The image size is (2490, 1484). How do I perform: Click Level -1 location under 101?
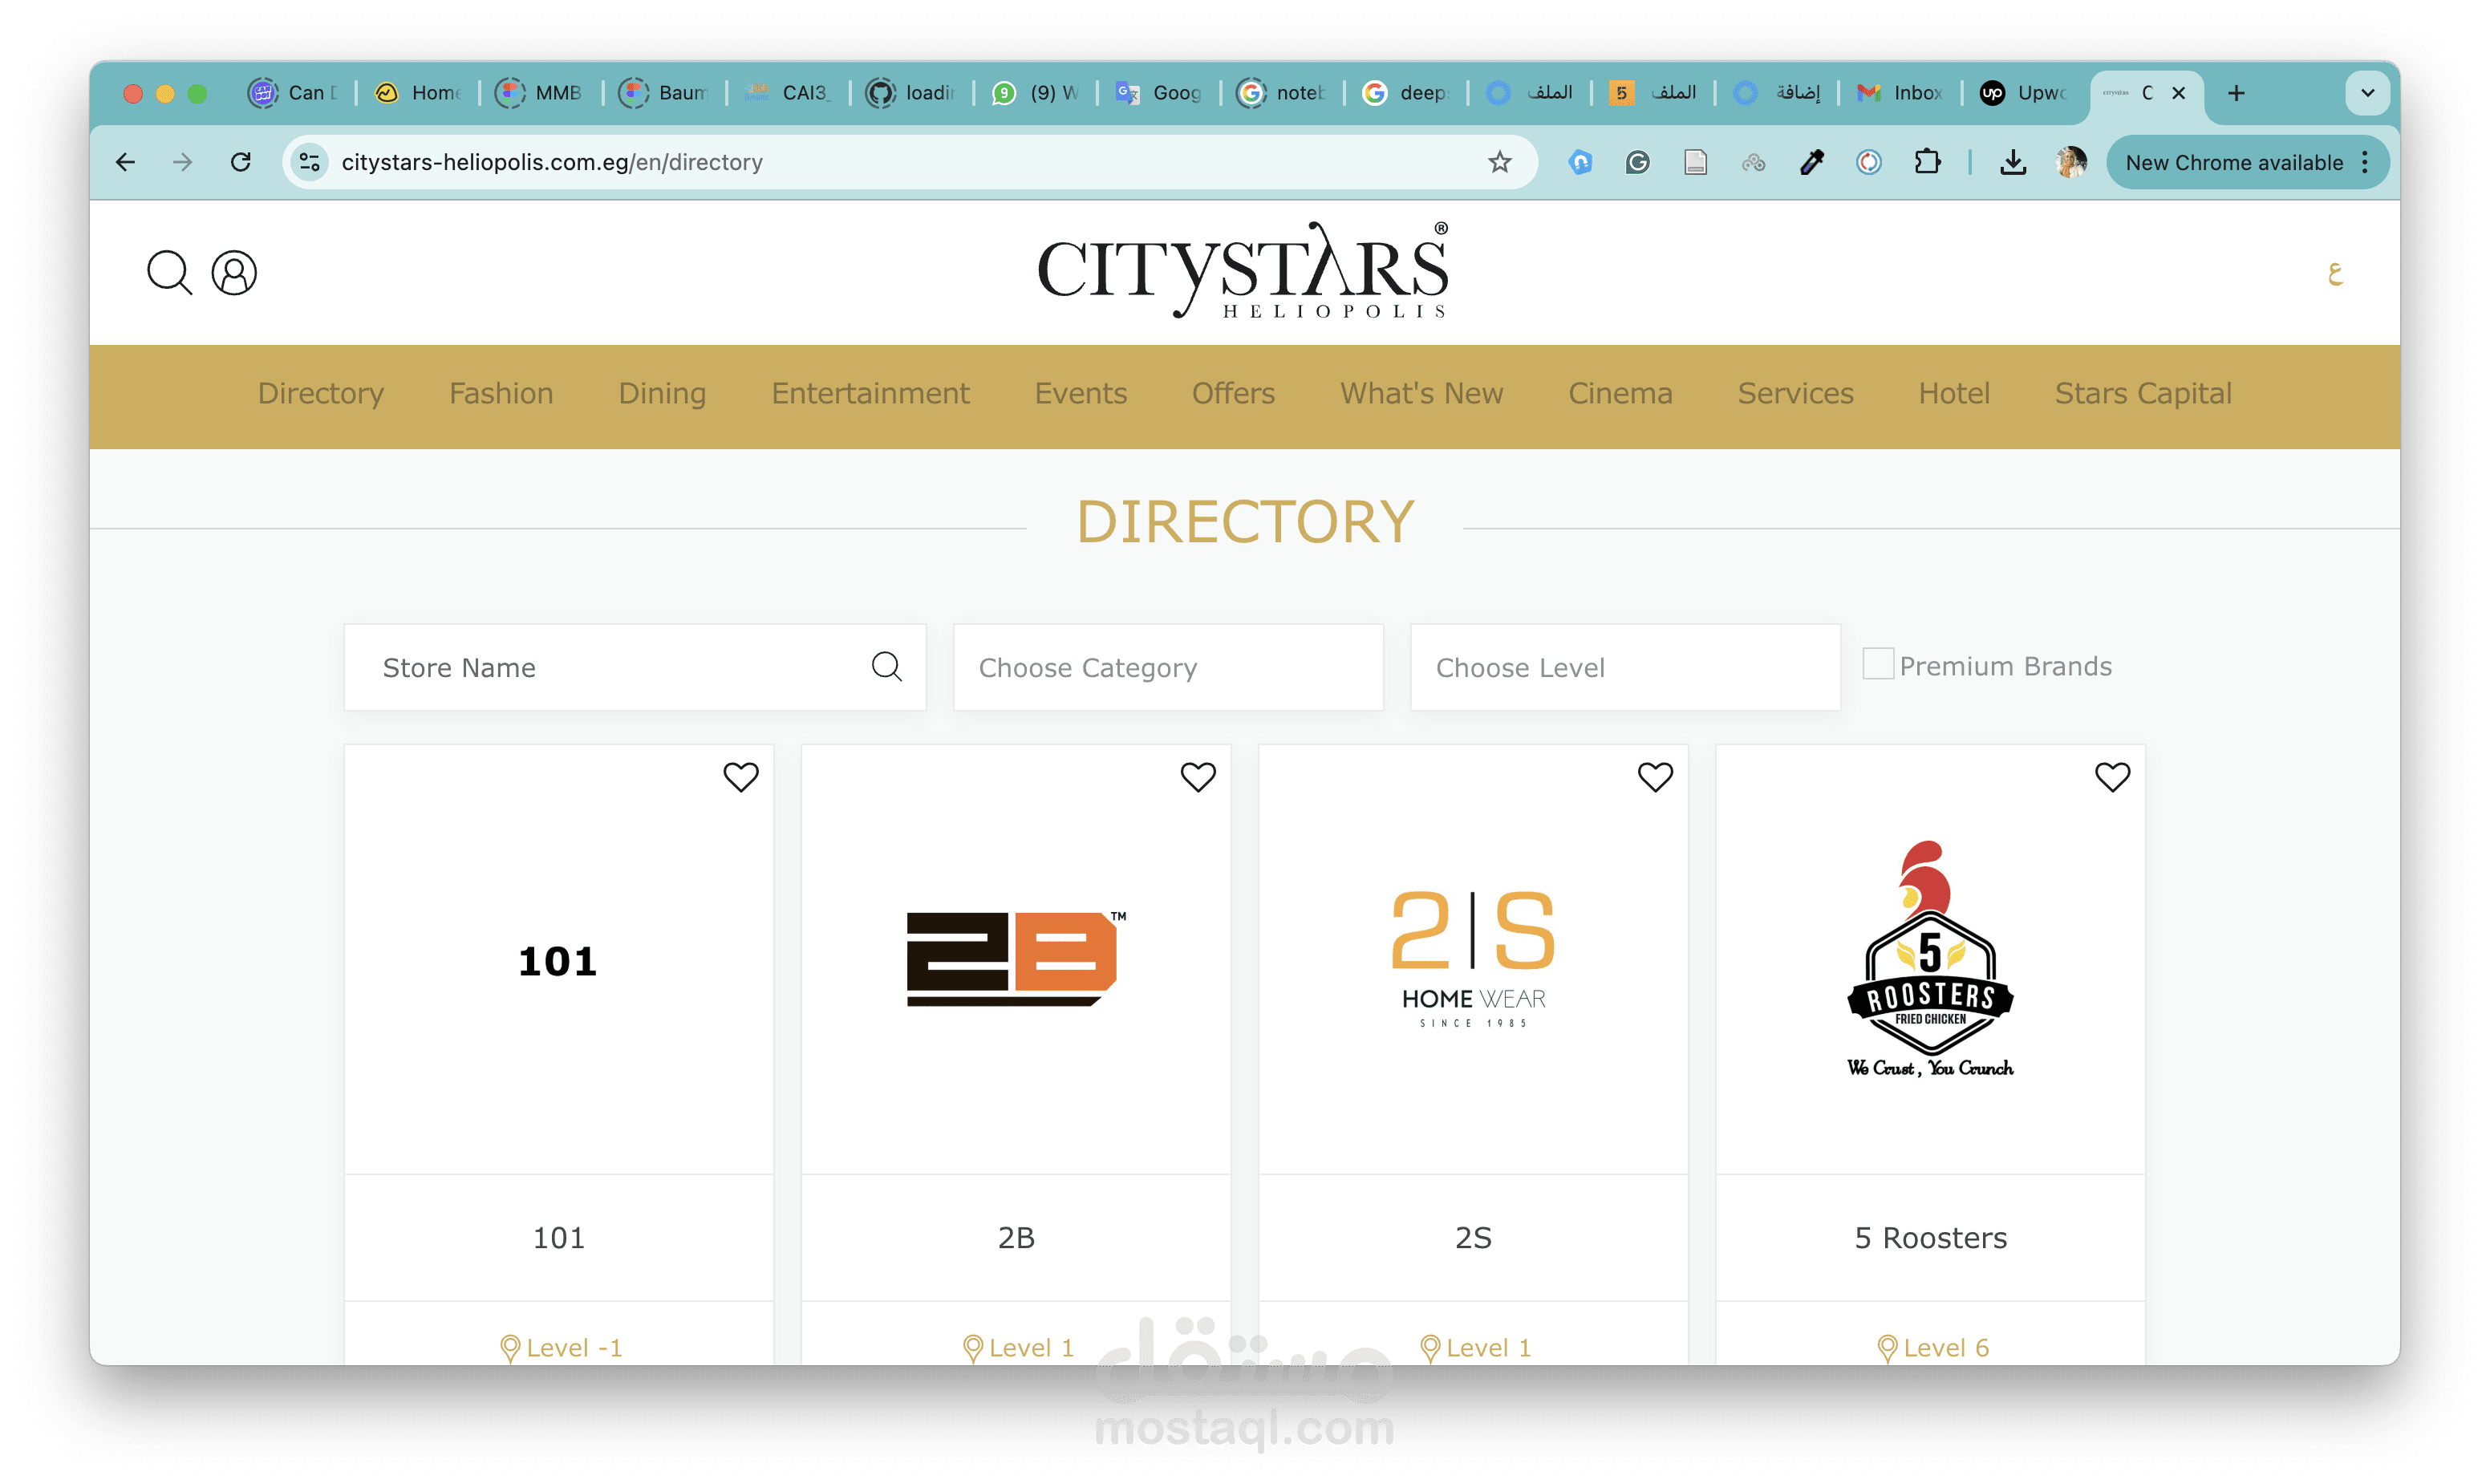[560, 1347]
